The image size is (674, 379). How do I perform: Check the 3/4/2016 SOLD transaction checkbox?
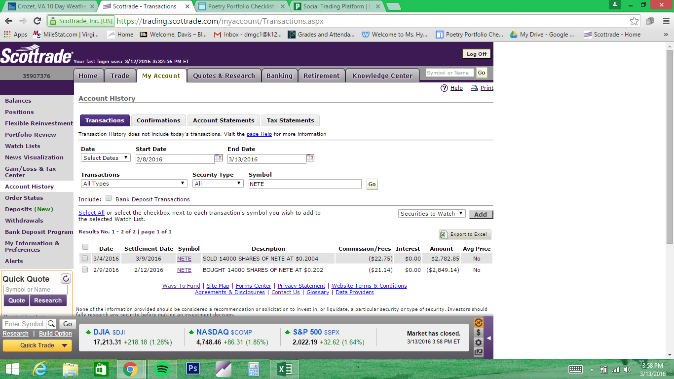(x=85, y=258)
